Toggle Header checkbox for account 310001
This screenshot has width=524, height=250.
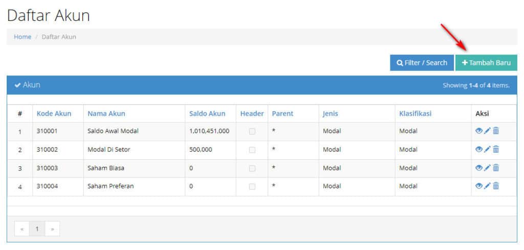tap(252, 131)
